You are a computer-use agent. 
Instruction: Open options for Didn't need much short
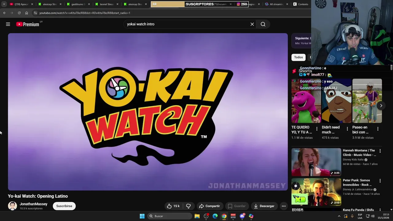[347, 129]
